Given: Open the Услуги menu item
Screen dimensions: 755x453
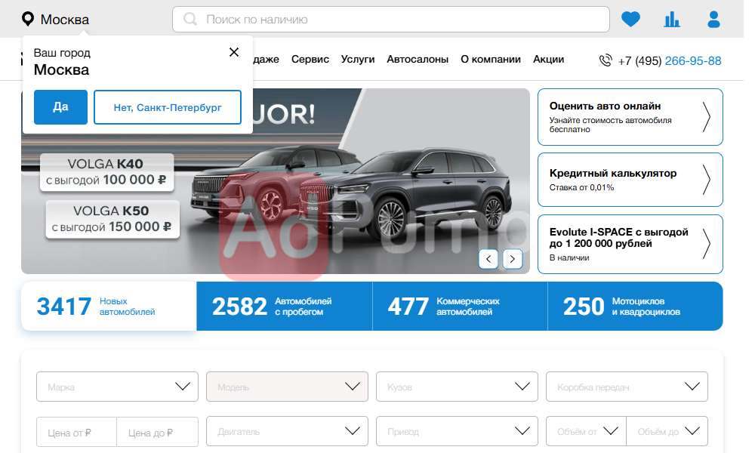Looking at the screenshot, I should point(358,59).
